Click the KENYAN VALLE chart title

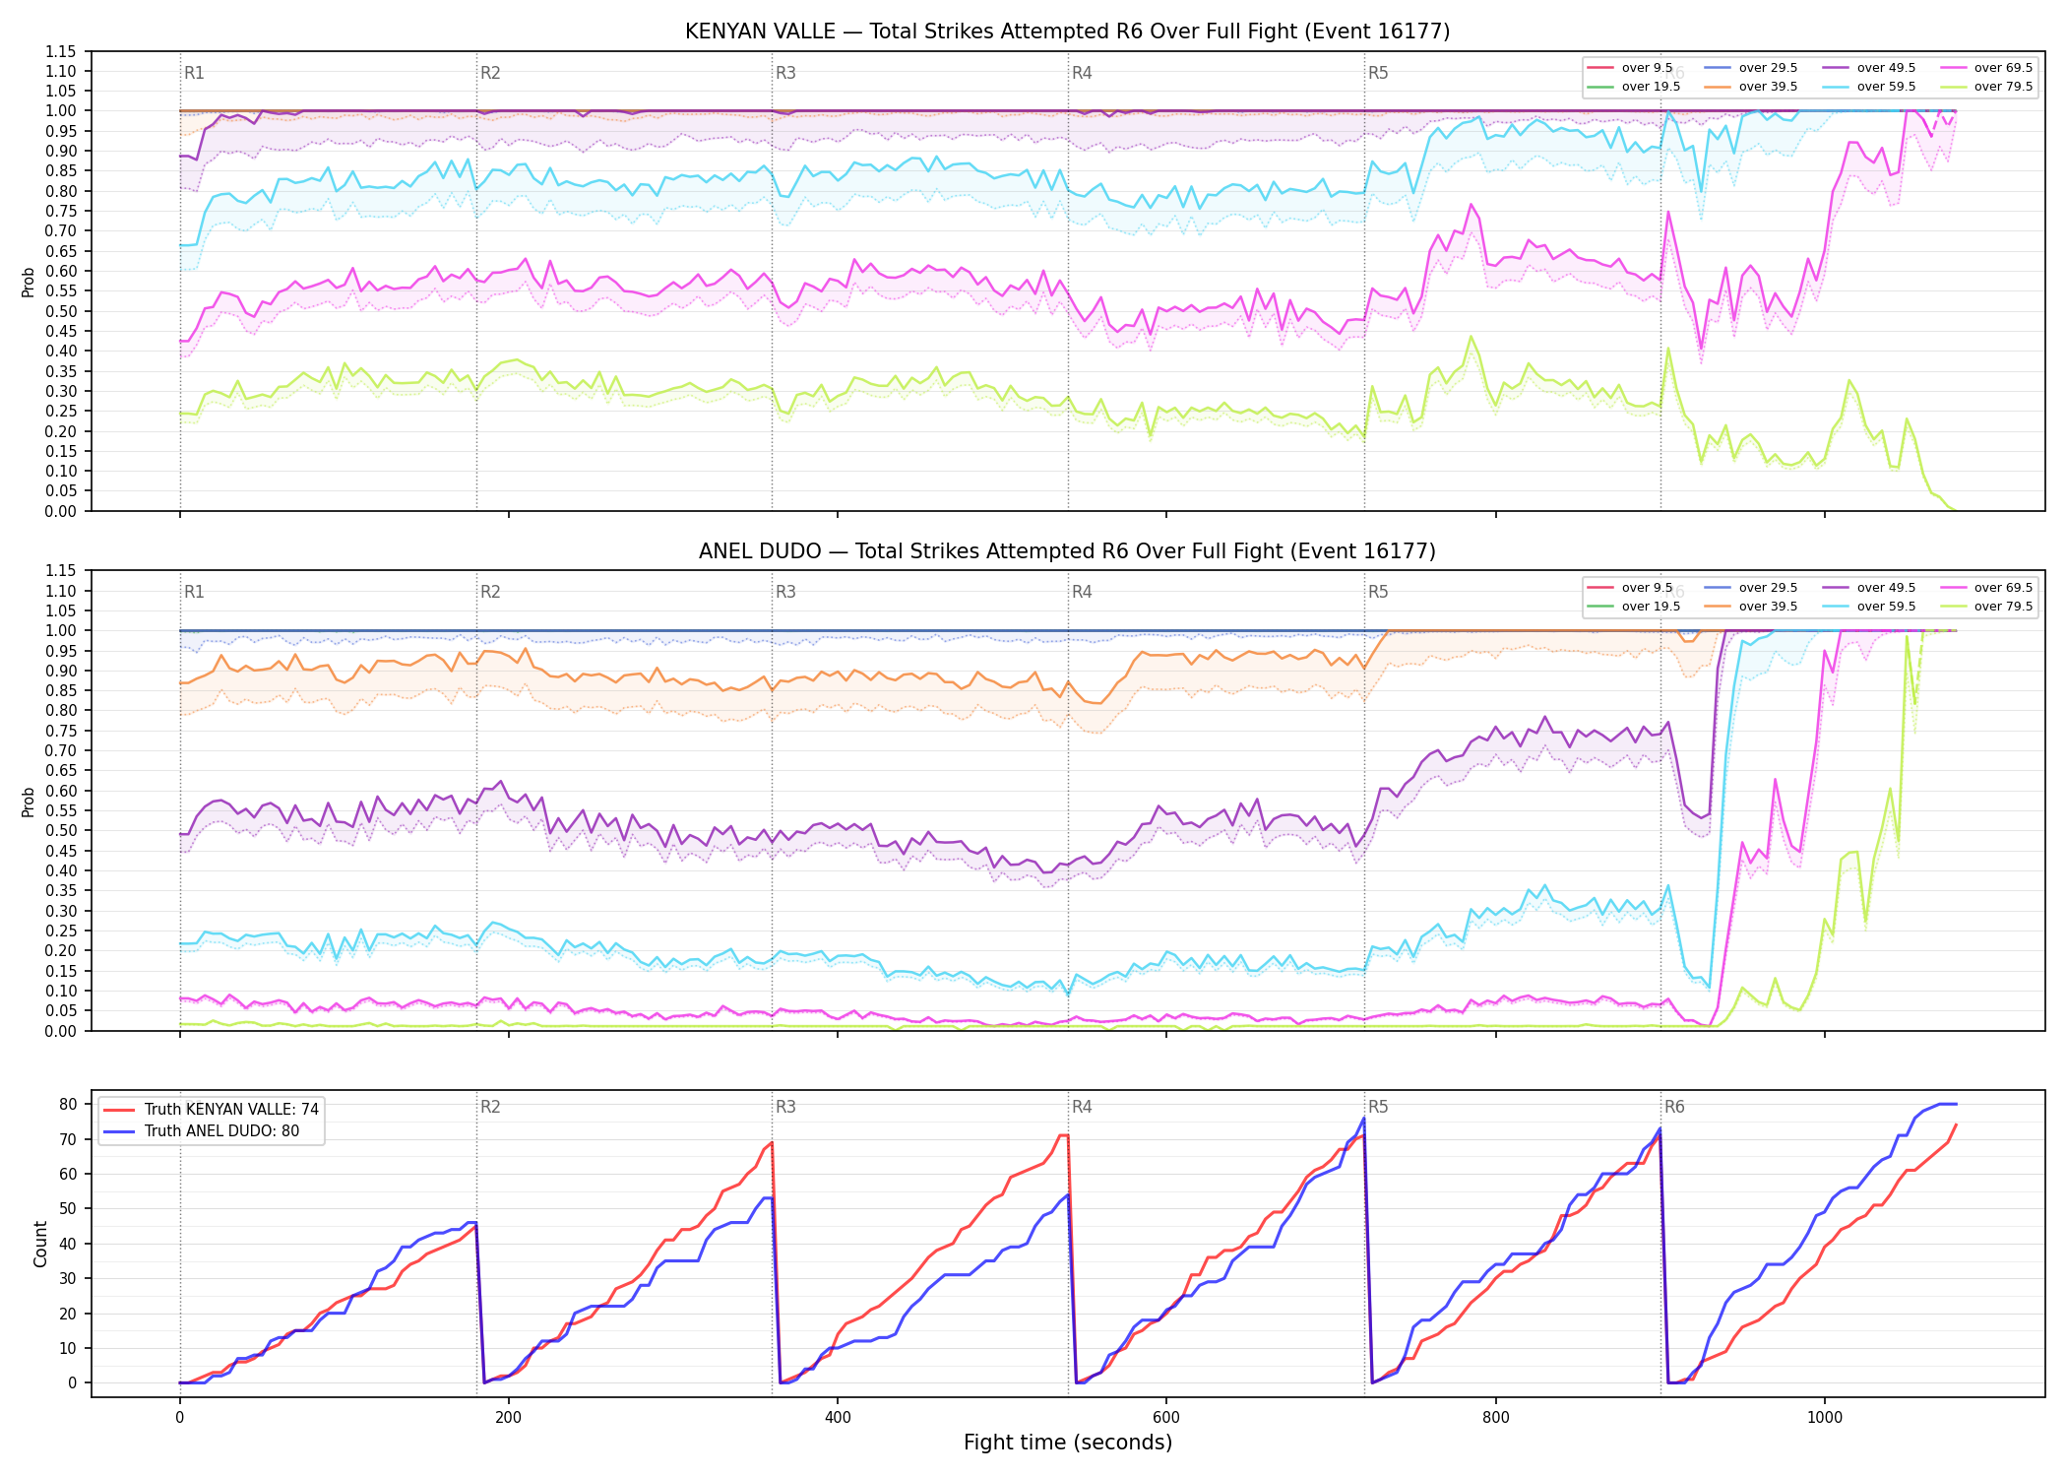[1067, 32]
